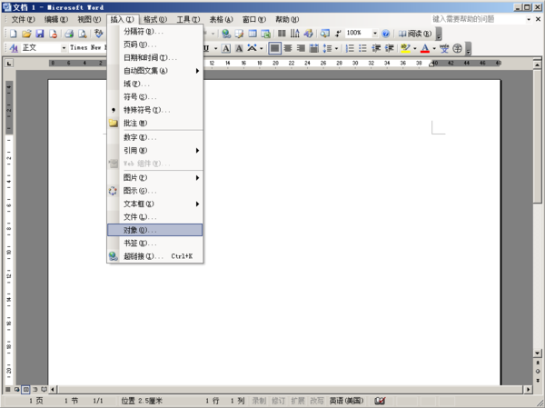The width and height of the screenshot is (545, 408).
Task: Click the 阅读 reading button
Action: (x=415, y=34)
